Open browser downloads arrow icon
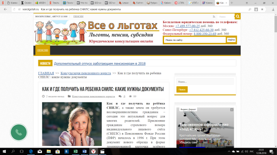This screenshot has height=155, width=277. tap(273, 9)
